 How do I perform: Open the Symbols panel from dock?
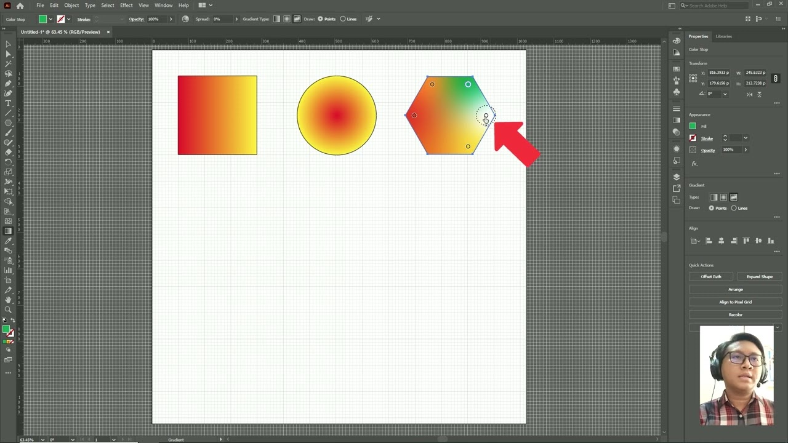coord(677,92)
